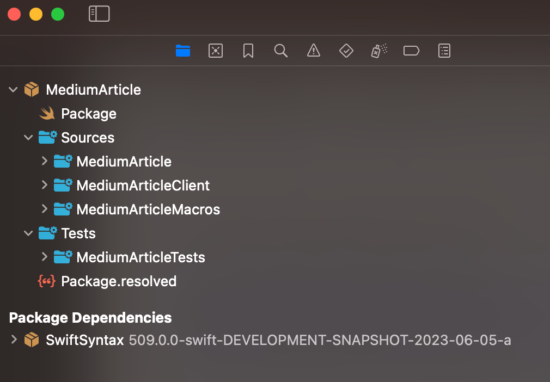Open the Find navigator magnifier

[x=281, y=51]
